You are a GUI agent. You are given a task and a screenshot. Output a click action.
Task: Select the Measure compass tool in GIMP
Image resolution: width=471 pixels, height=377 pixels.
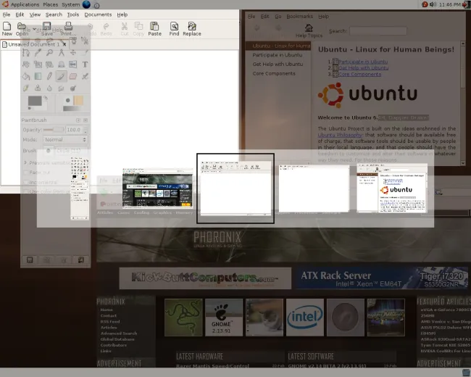[x=61, y=53]
